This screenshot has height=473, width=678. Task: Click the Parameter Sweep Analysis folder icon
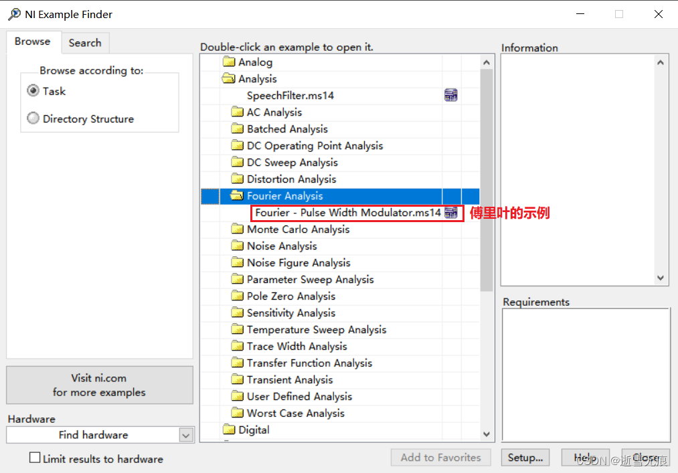click(237, 279)
